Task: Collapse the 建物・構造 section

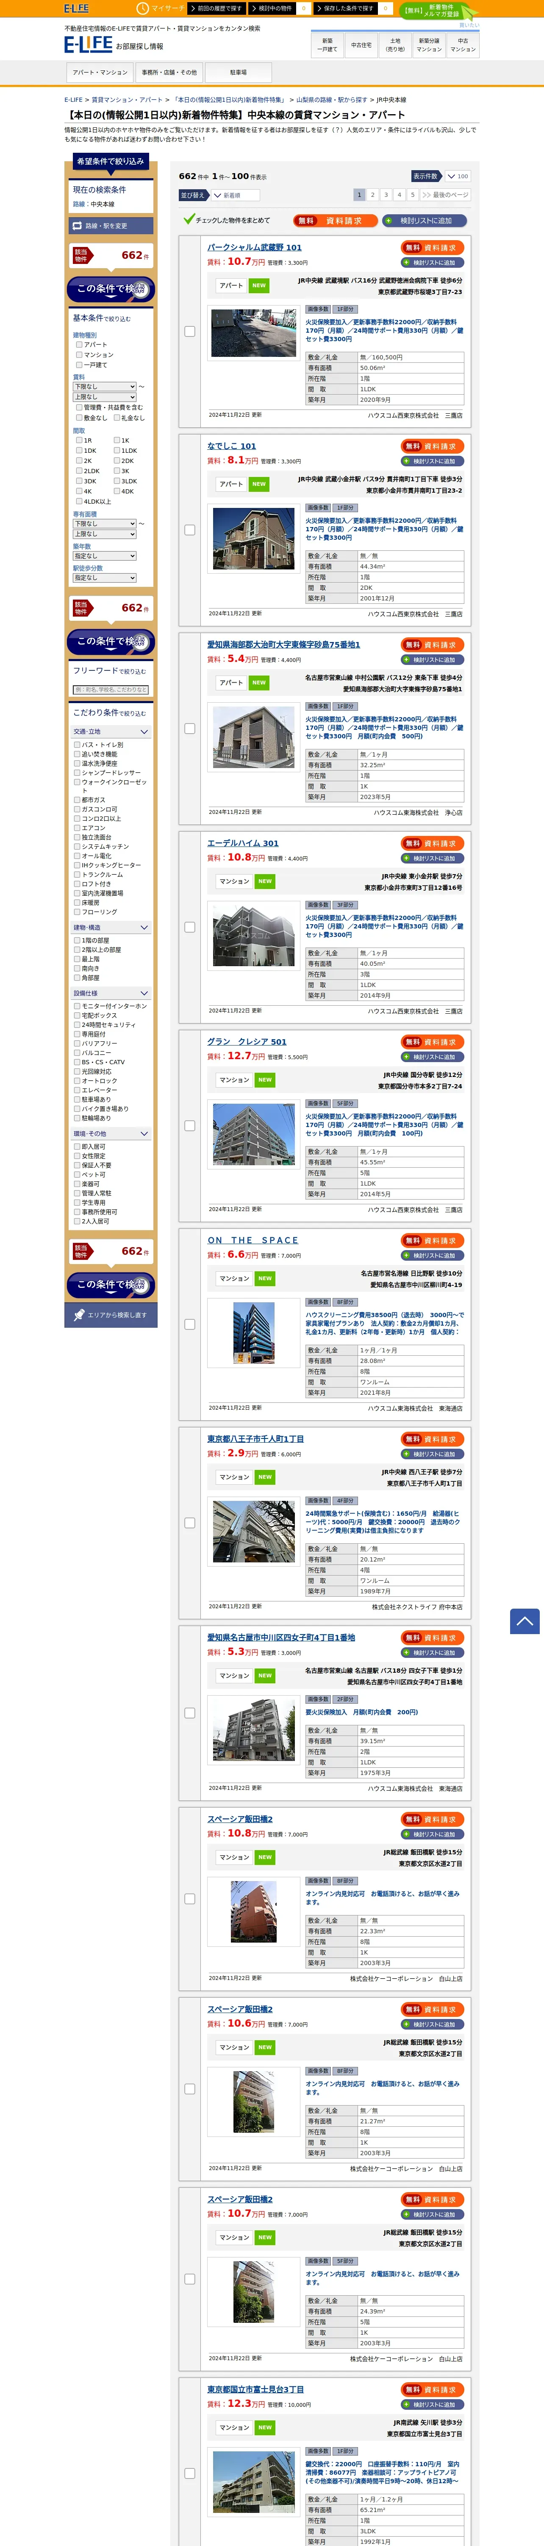Action: tap(111, 927)
